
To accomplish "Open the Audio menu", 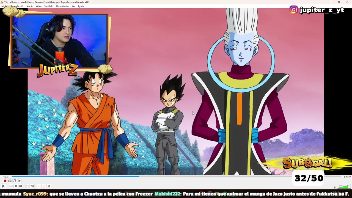I will 30,6.
